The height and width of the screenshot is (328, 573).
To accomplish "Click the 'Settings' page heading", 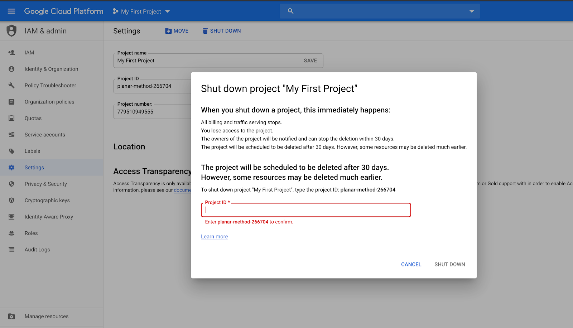I will pos(127,31).
